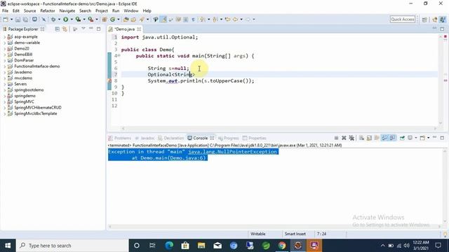Click the editor vertical scrollbar

point(441,80)
